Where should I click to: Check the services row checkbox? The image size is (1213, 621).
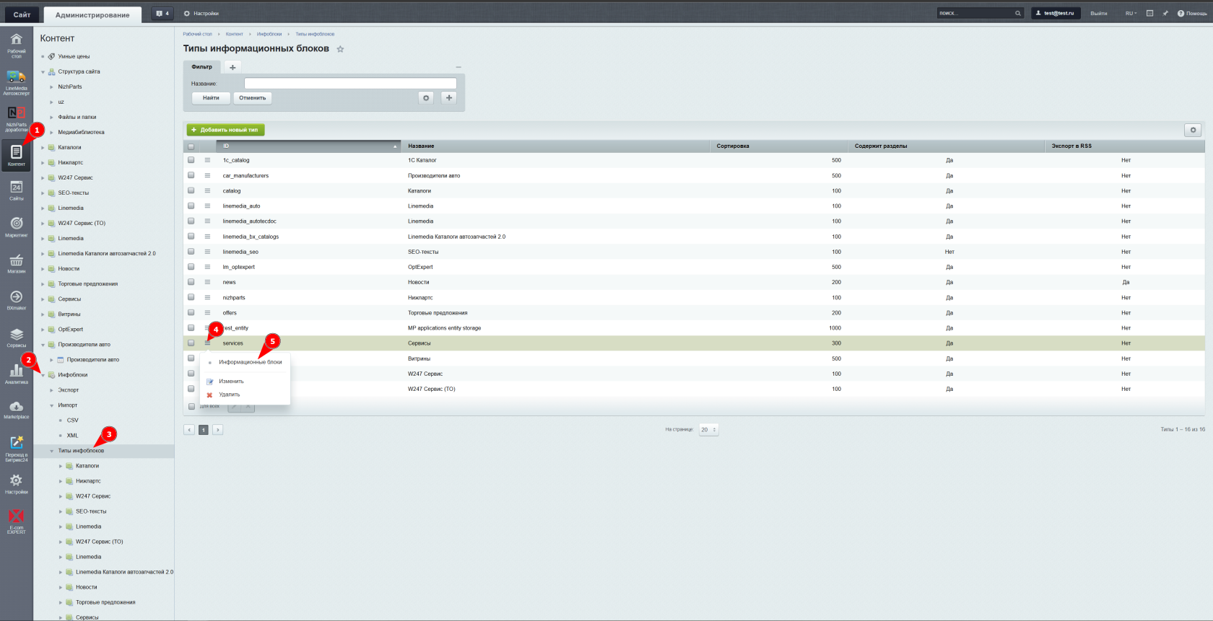point(191,343)
